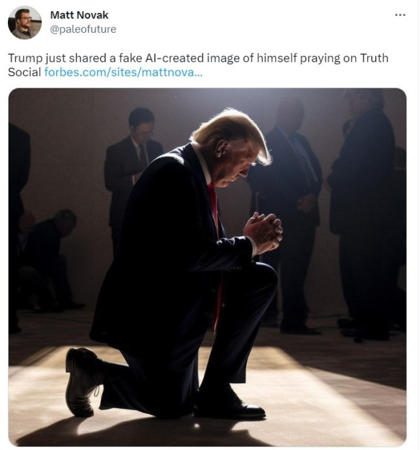Click the tweet text about Truth Social

[x=198, y=65]
